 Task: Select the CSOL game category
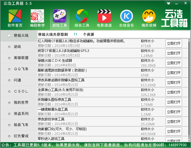pos(19,92)
